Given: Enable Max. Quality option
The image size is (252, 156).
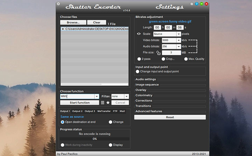Looking at the screenshot, I should 186,59.
